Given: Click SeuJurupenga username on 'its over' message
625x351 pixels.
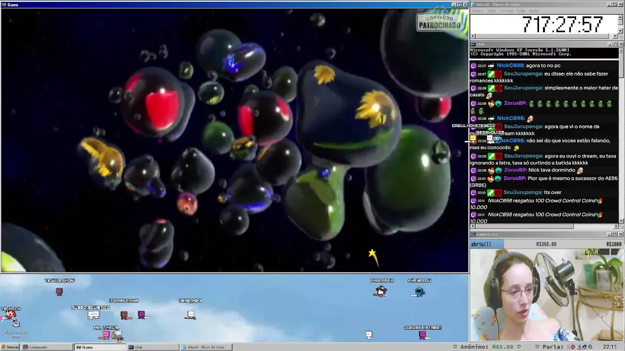Looking at the screenshot, I should pos(523,193).
